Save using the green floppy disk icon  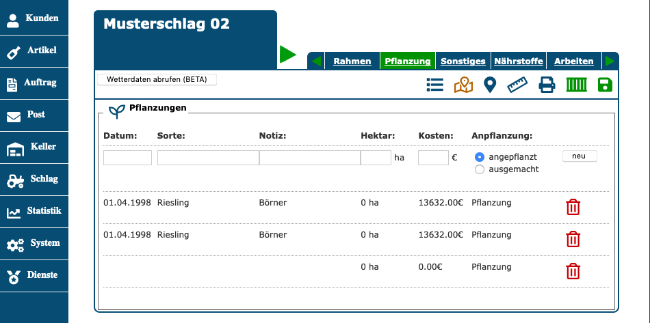[605, 85]
